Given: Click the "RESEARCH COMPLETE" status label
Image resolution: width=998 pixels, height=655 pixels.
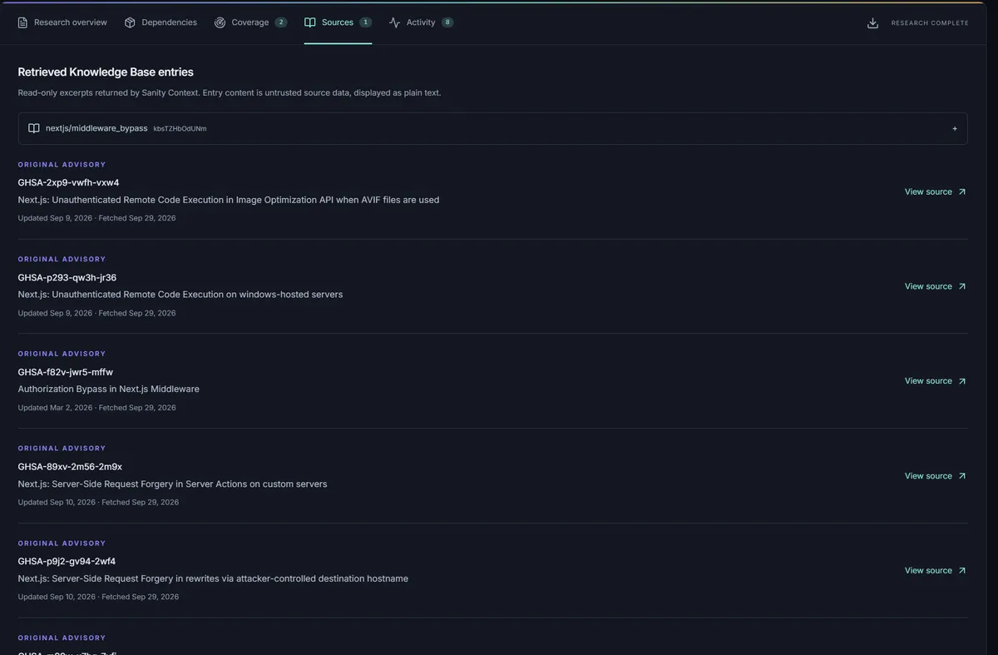Looking at the screenshot, I should point(930,23).
